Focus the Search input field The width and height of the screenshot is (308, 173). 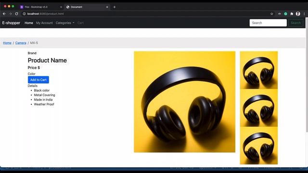coord(268,23)
